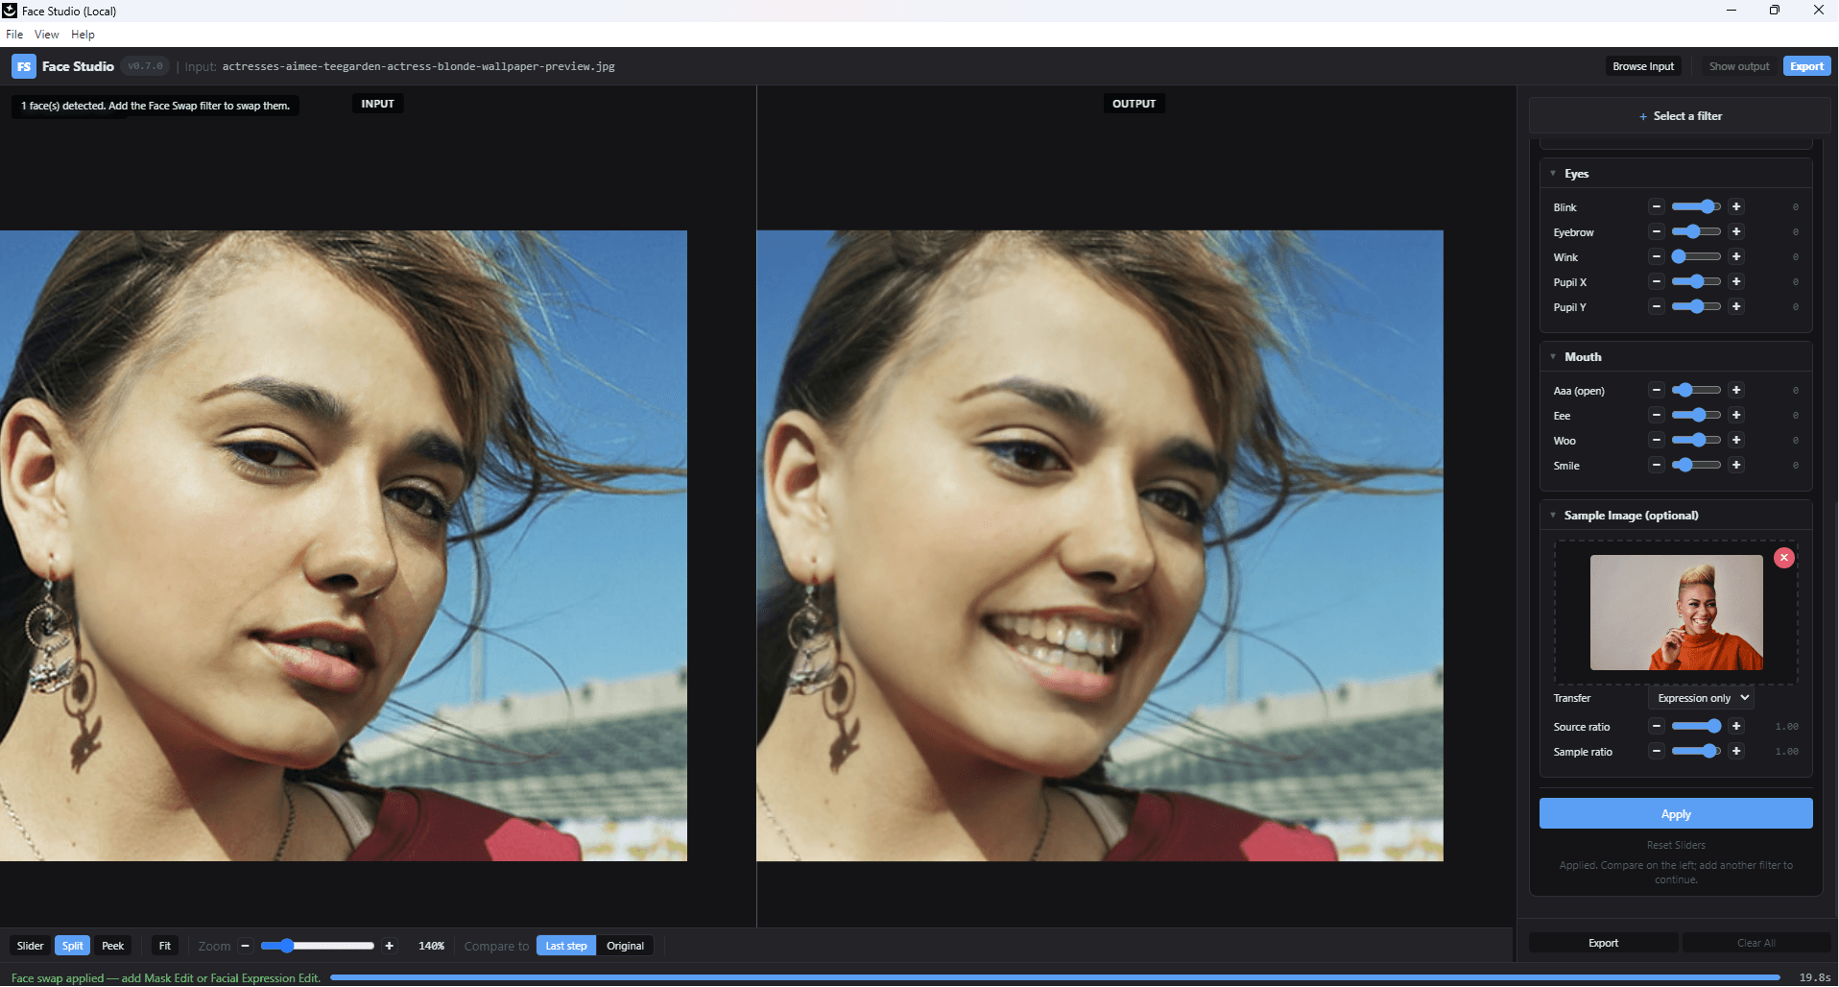
Task: Collapse the Eyes section
Action: (x=1553, y=174)
